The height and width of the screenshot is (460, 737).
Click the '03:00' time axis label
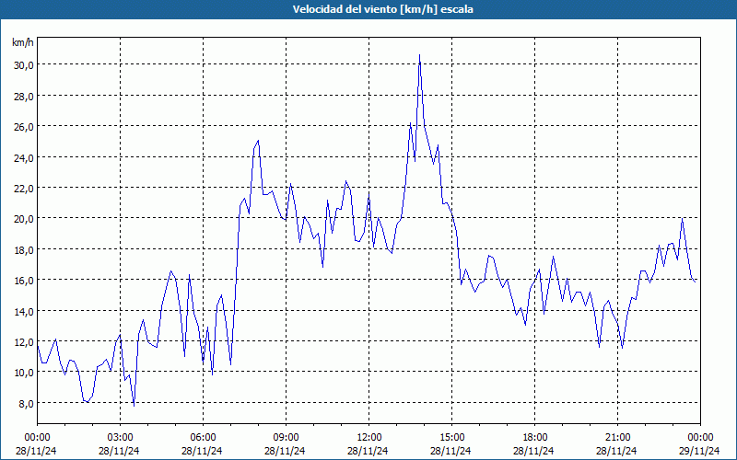click(x=121, y=438)
